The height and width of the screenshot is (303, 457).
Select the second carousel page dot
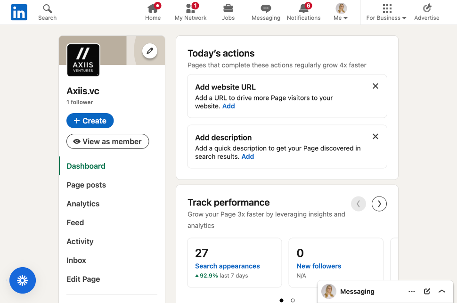click(293, 300)
